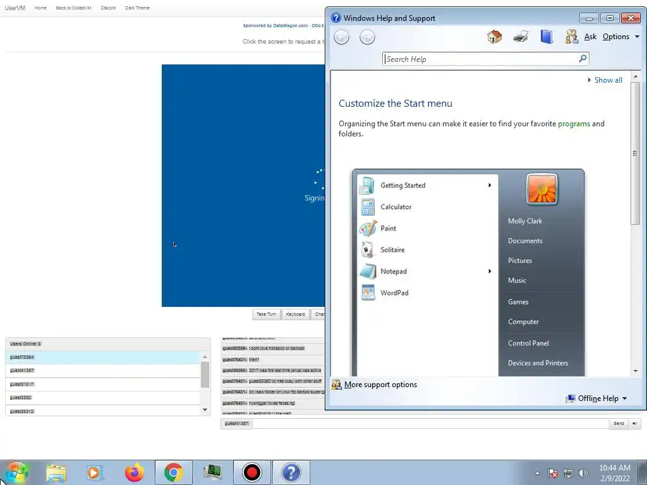
Task: Select guest3382 in users list
Action: pos(103,398)
